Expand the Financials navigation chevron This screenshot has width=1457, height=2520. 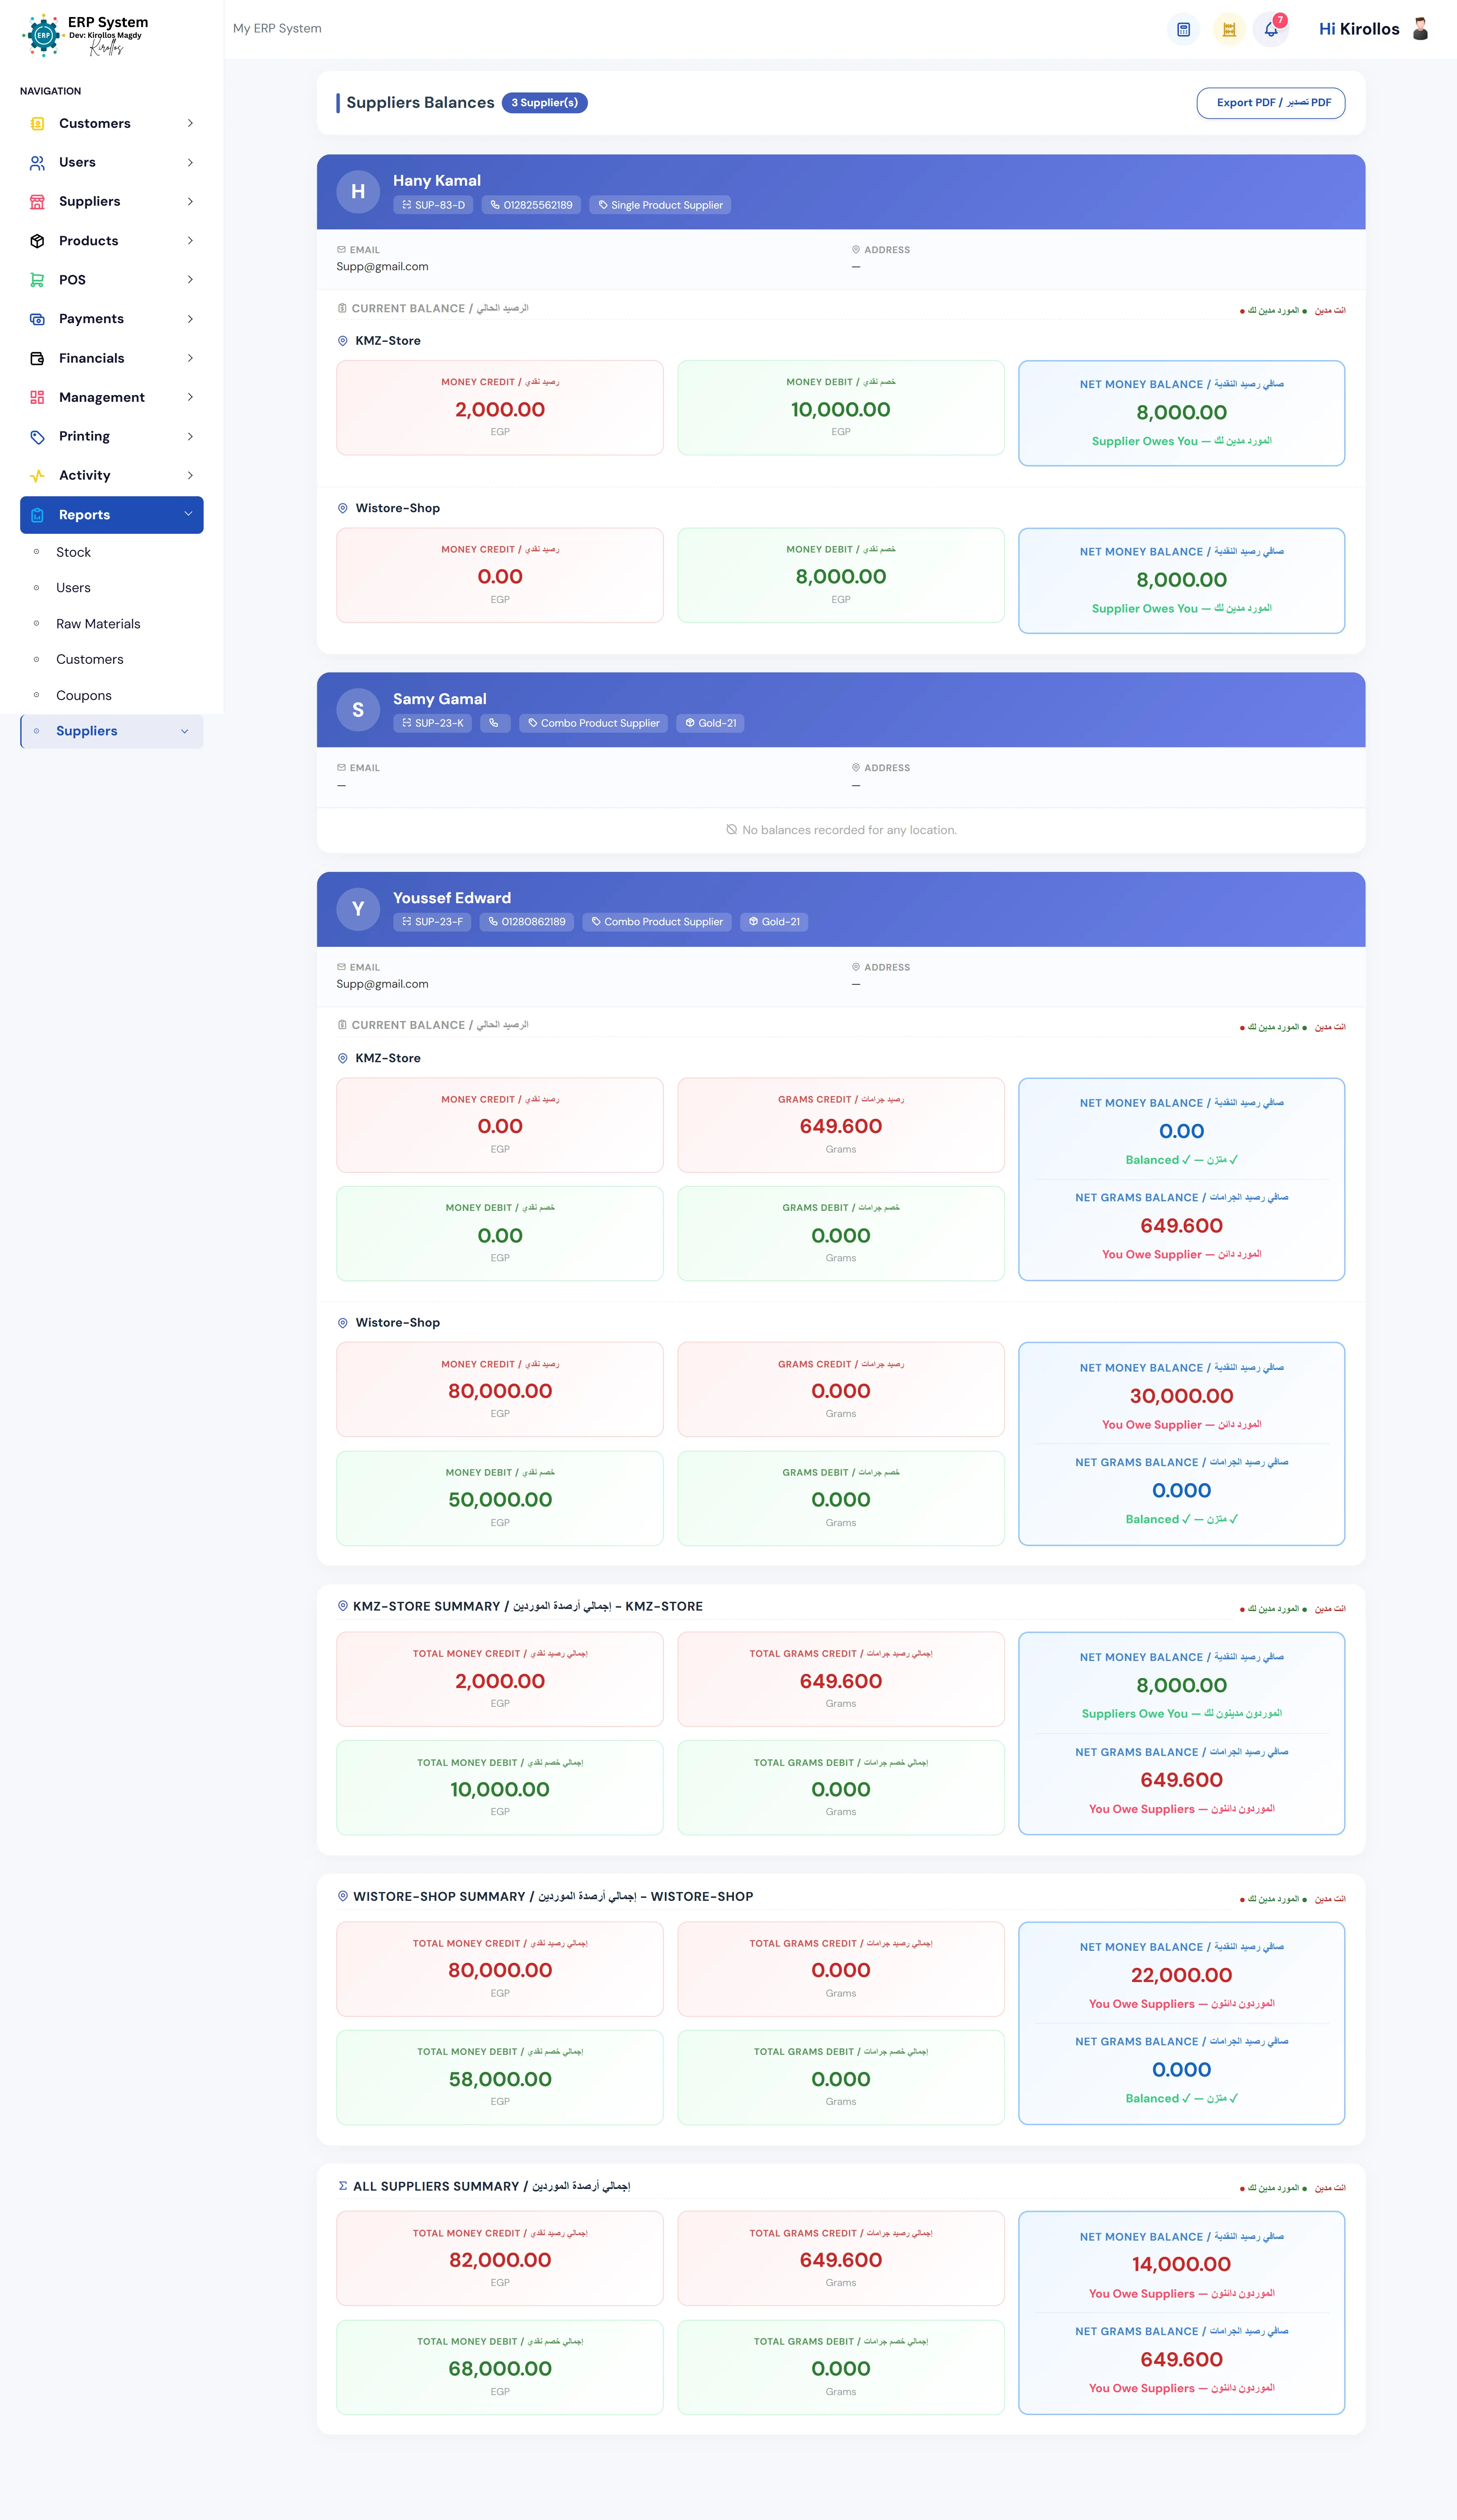[190, 358]
